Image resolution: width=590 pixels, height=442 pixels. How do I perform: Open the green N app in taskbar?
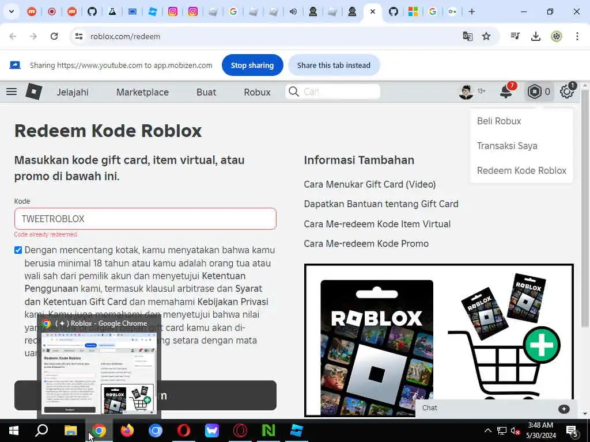268,430
